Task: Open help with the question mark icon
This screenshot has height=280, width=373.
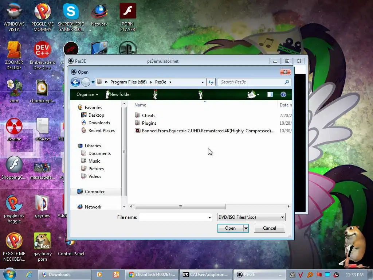Action: (x=283, y=94)
